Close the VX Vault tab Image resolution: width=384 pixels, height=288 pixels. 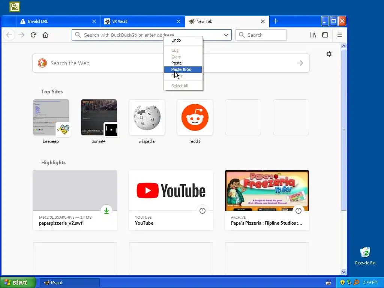point(178,21)
